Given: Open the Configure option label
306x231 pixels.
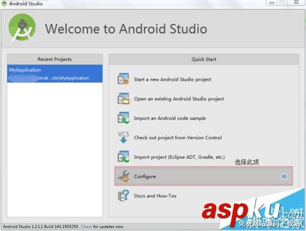Looking at the screenshot, I should point(145,177).
